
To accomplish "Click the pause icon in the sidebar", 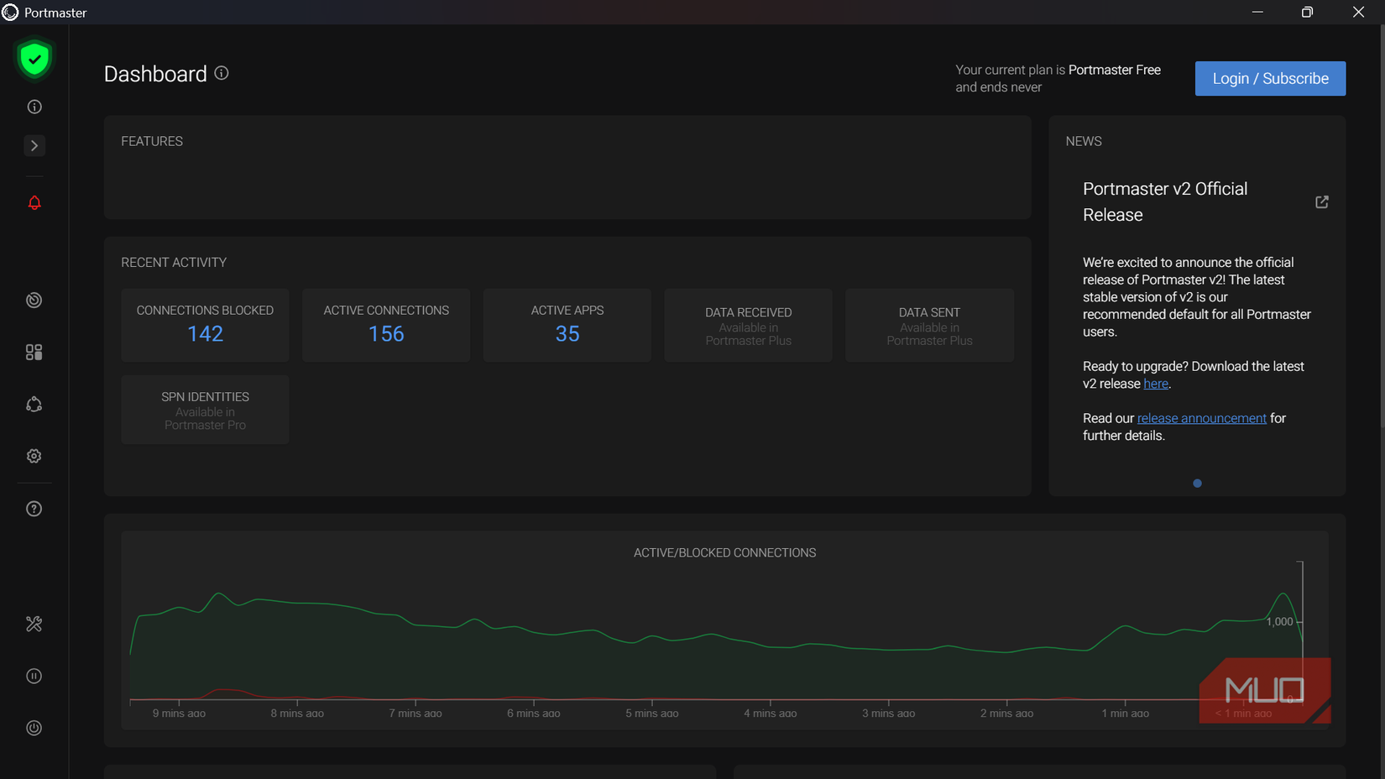I will pos(34,676).
